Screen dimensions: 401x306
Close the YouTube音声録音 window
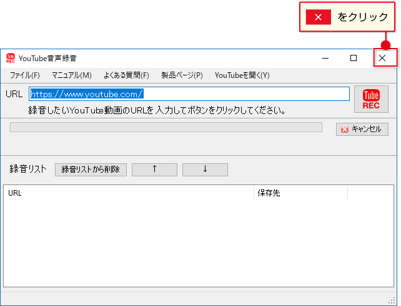tap(382, 58)
